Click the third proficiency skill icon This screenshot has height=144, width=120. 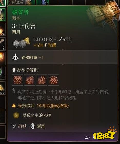point(42,80)
